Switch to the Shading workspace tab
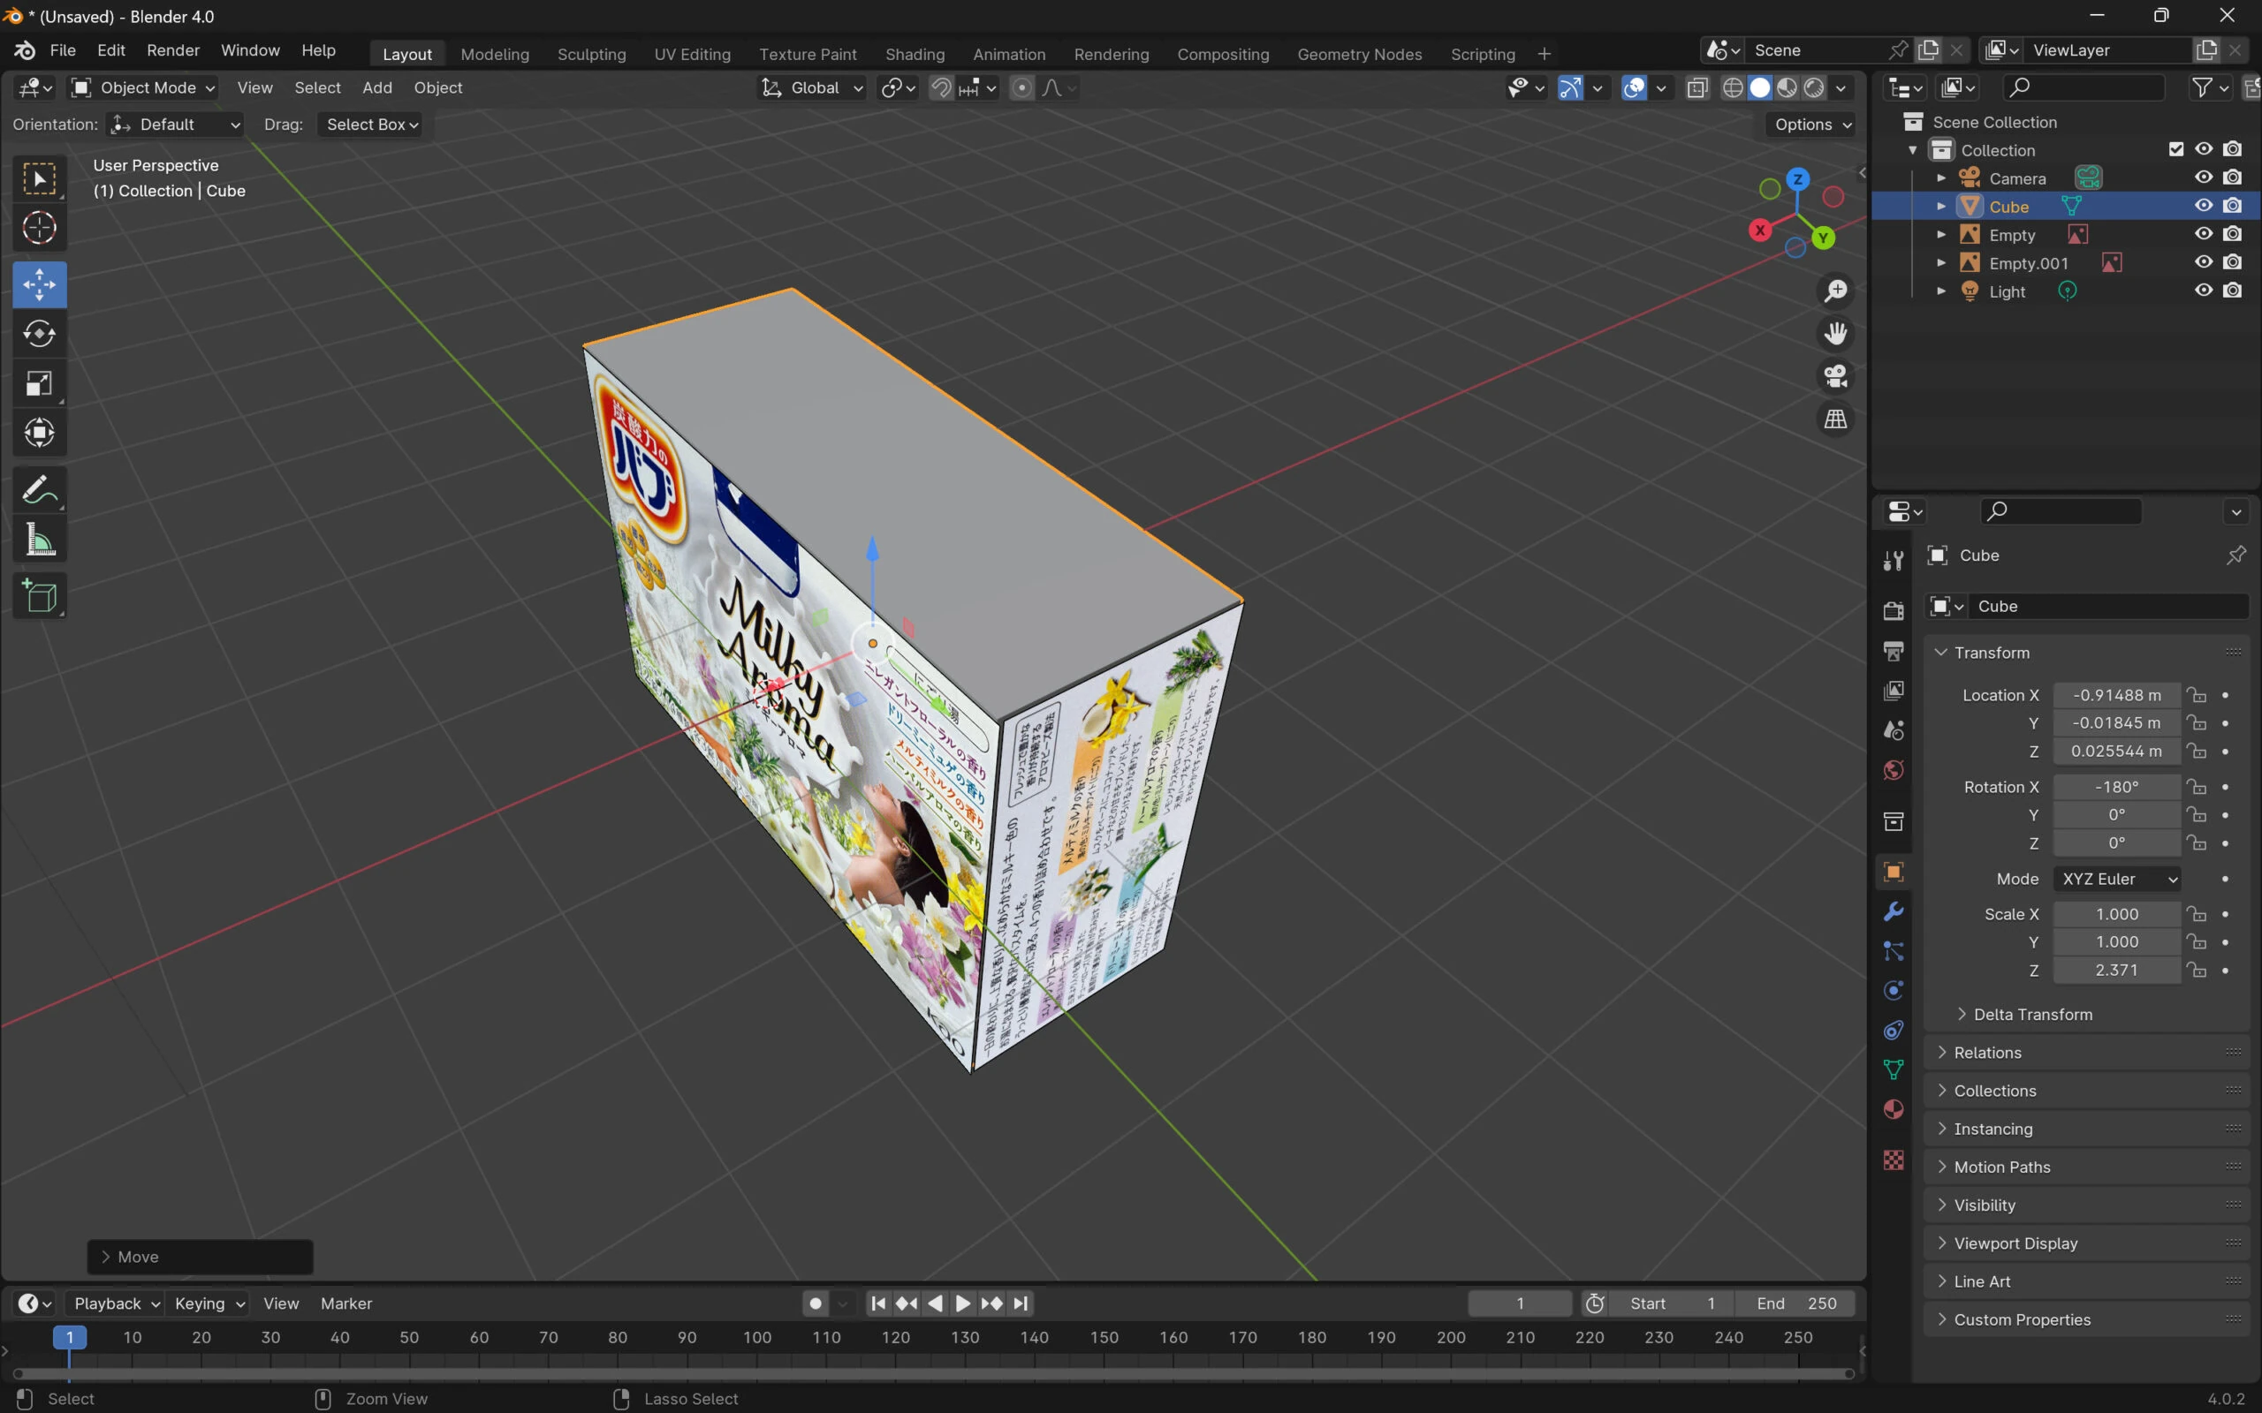 915,54
